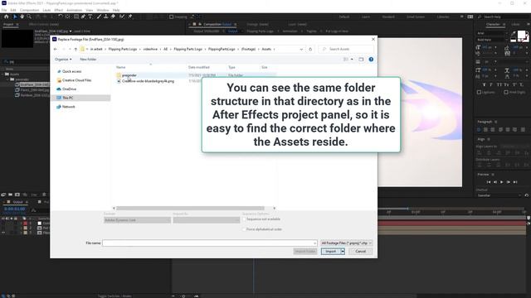Screen dimensions: 531x298
Task: Switch to the Character panel tab
Action: click(493, 24)
